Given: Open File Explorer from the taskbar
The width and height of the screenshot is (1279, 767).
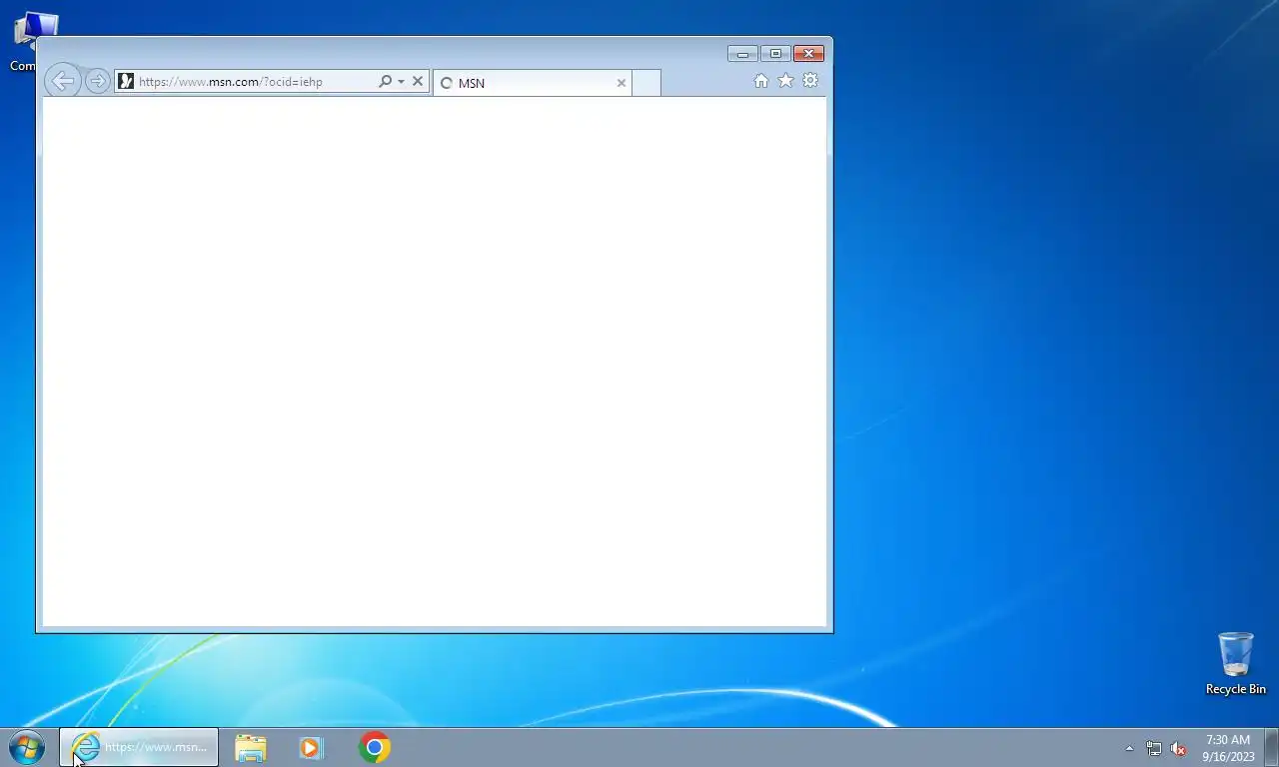Looking at the screenshot, I should coord(250,748).
